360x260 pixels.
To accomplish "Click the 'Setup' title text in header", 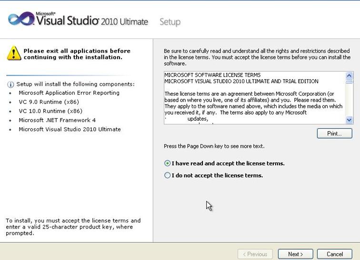I will point(170,22).
